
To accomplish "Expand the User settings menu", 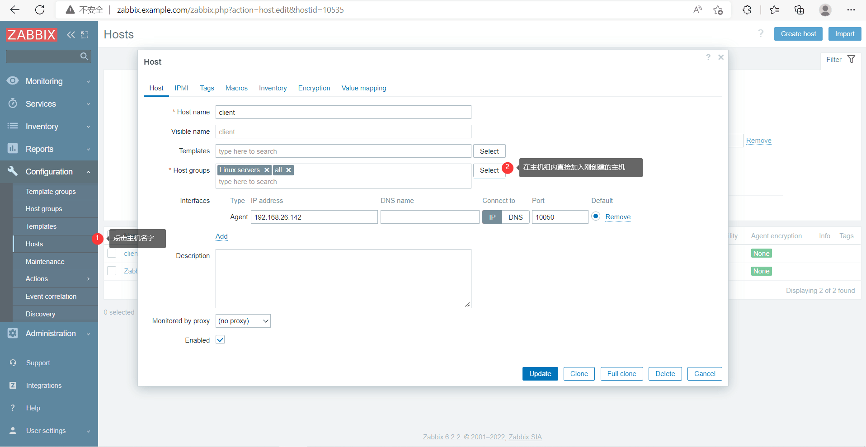I will point(88,431).
